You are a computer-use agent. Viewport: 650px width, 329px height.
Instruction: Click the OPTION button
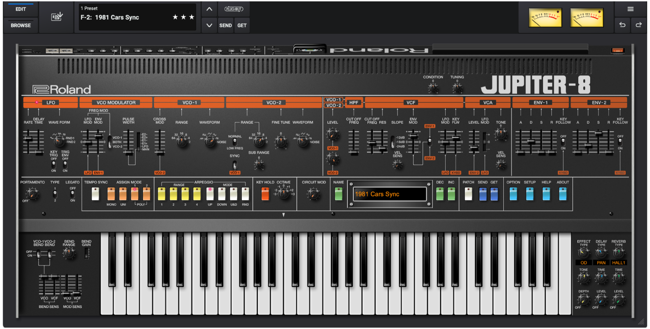click(513, 194)
